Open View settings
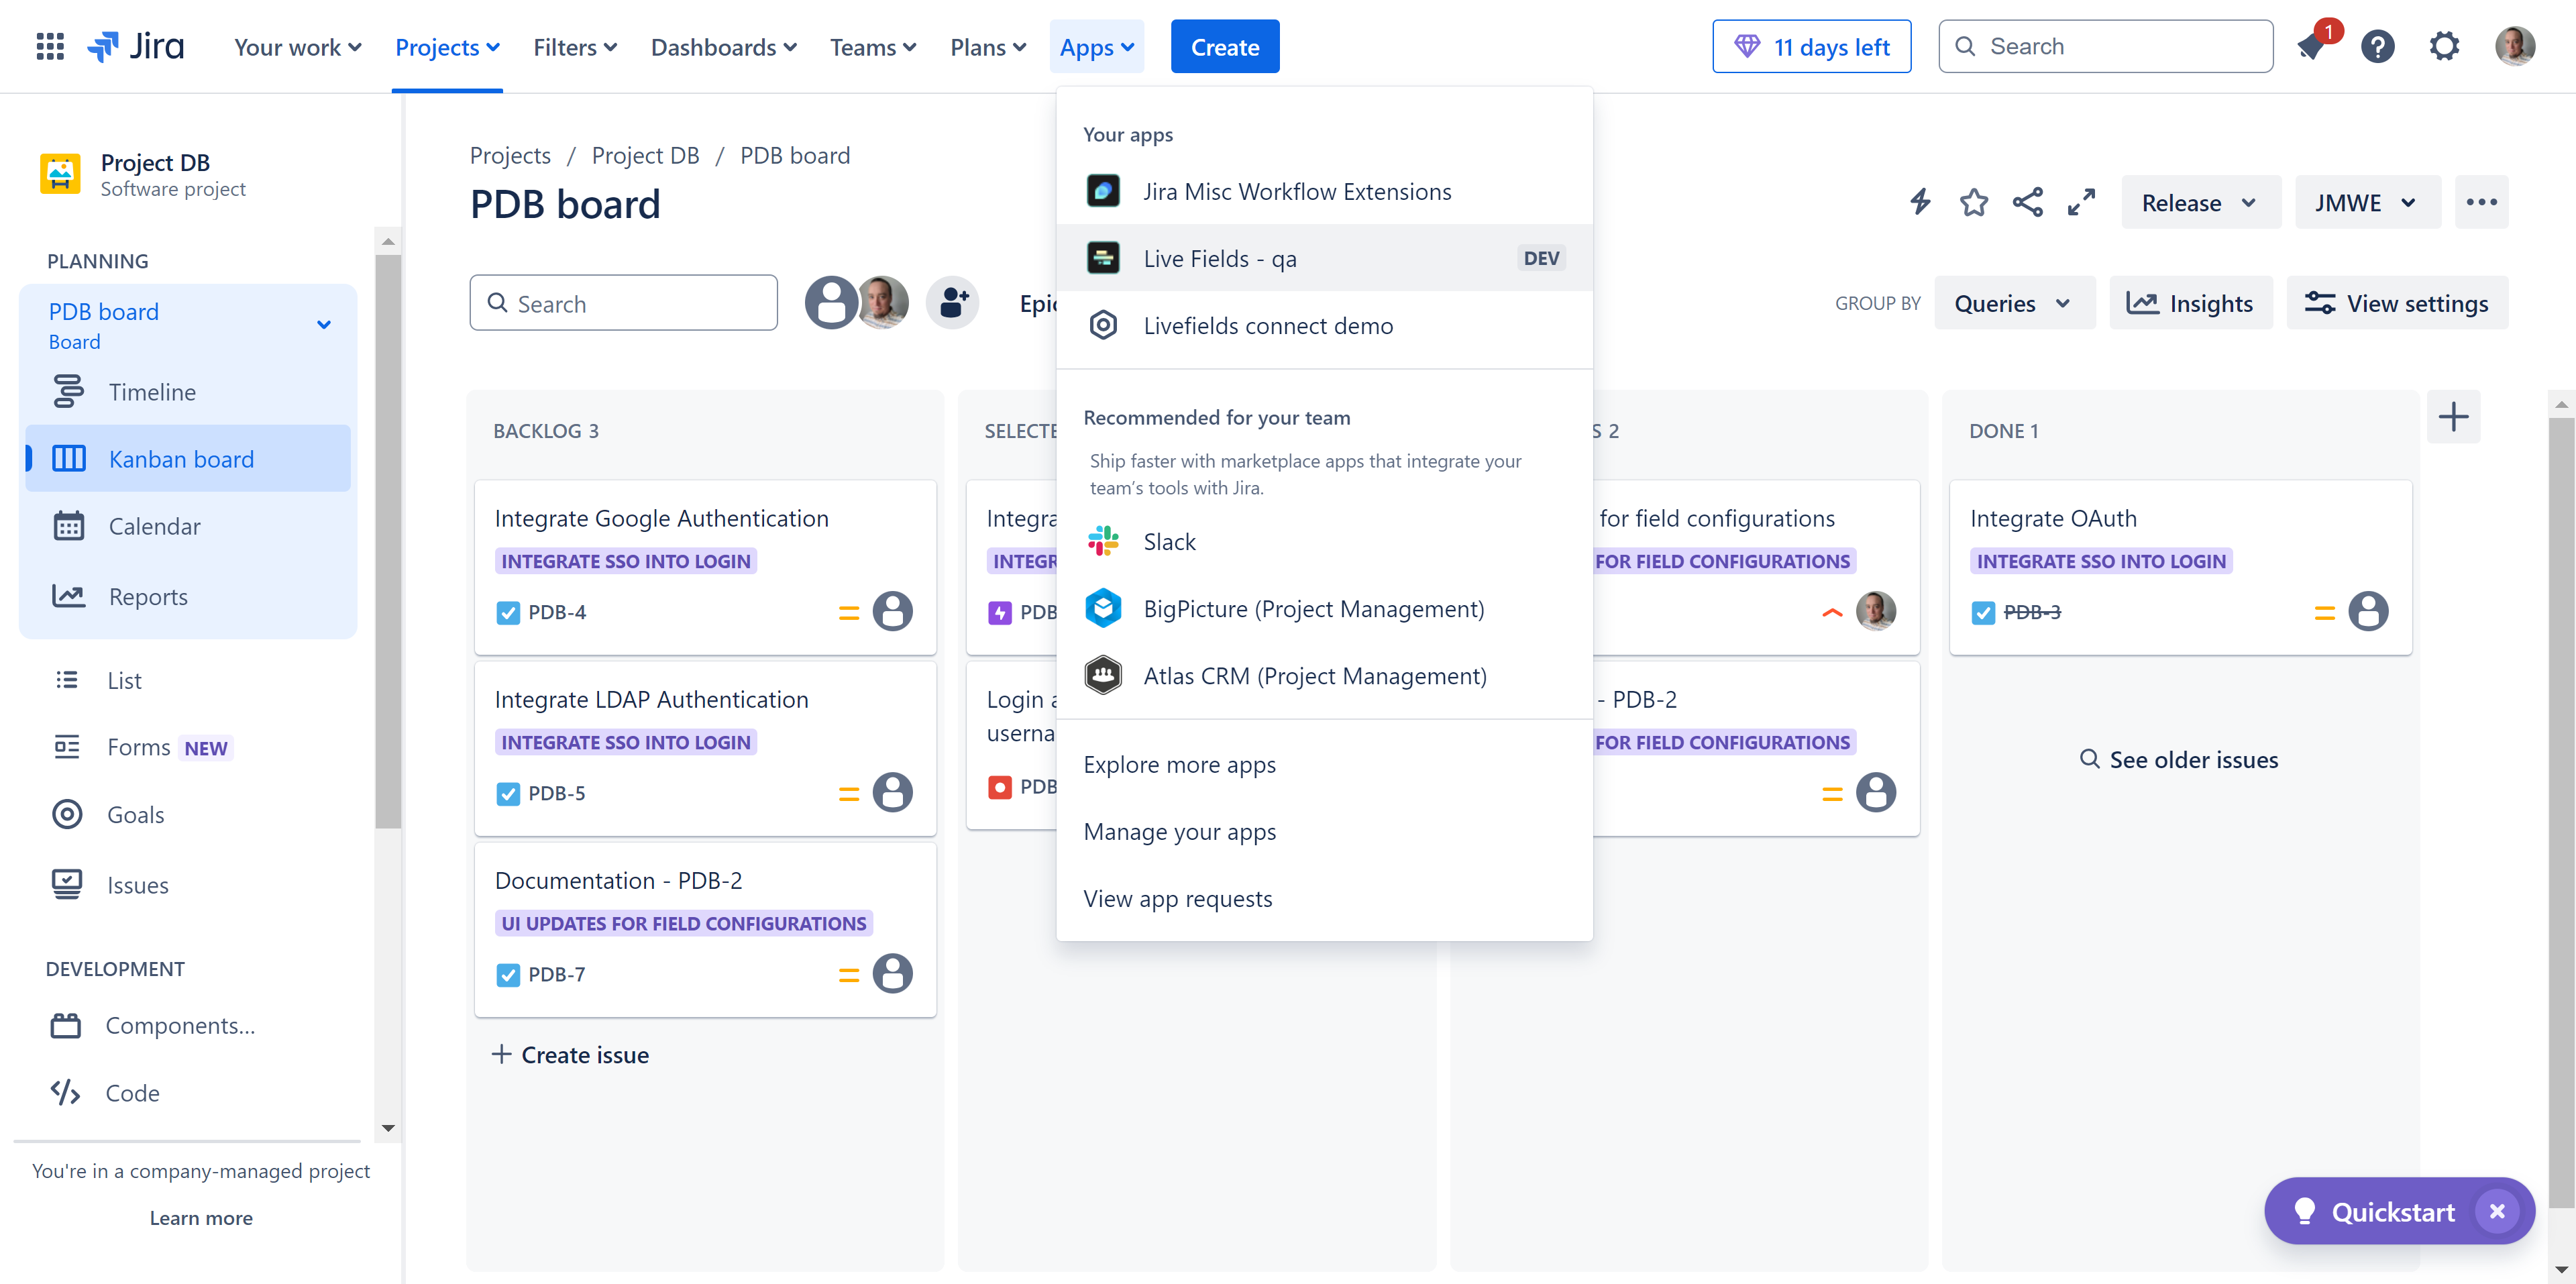This screenshot has height=1284, width=2576. click(2397, 303)
